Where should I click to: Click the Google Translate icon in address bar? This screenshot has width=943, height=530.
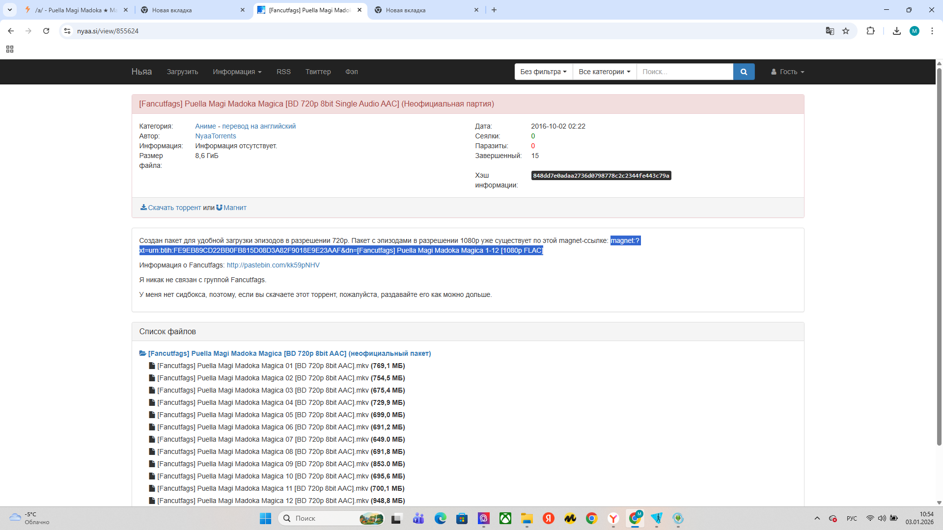tap(830, 31)
